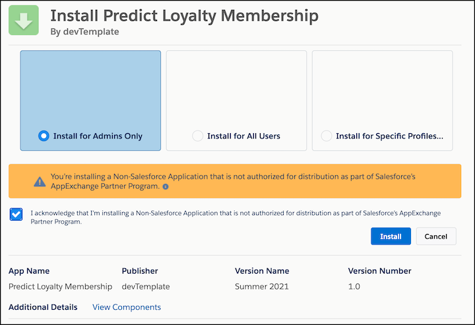Click the Additional Details label
The image size is (475, 325).
click(x=43, y=307)
